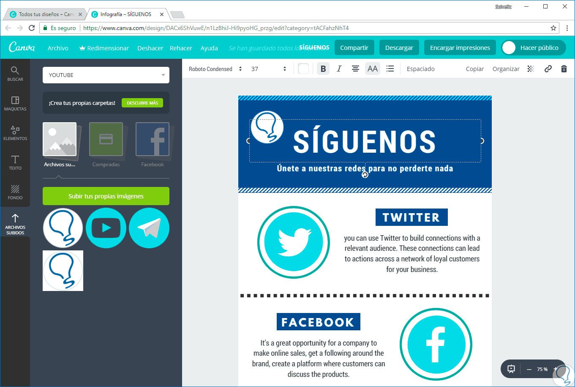Open presentation mode from the bottom bar
The height and width of the screenshot is (387, 575).
pos(511,369)
